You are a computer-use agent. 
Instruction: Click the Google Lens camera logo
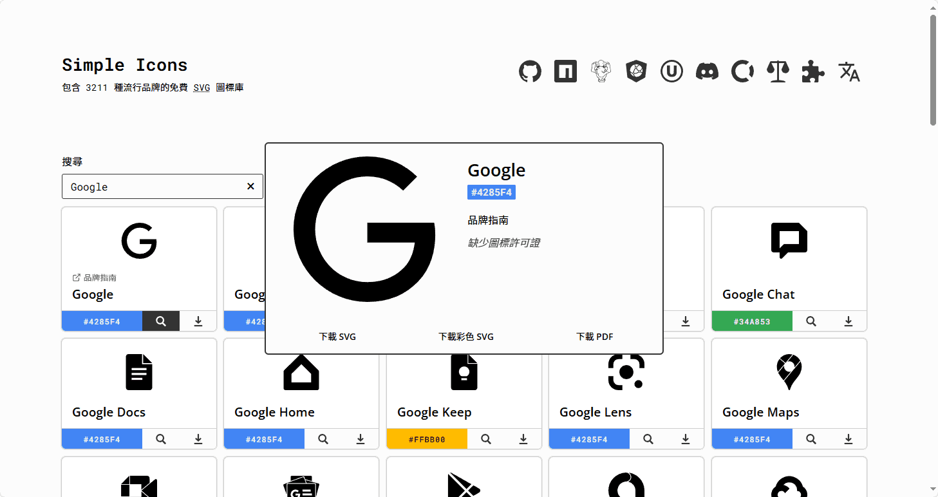click(626, 372)
